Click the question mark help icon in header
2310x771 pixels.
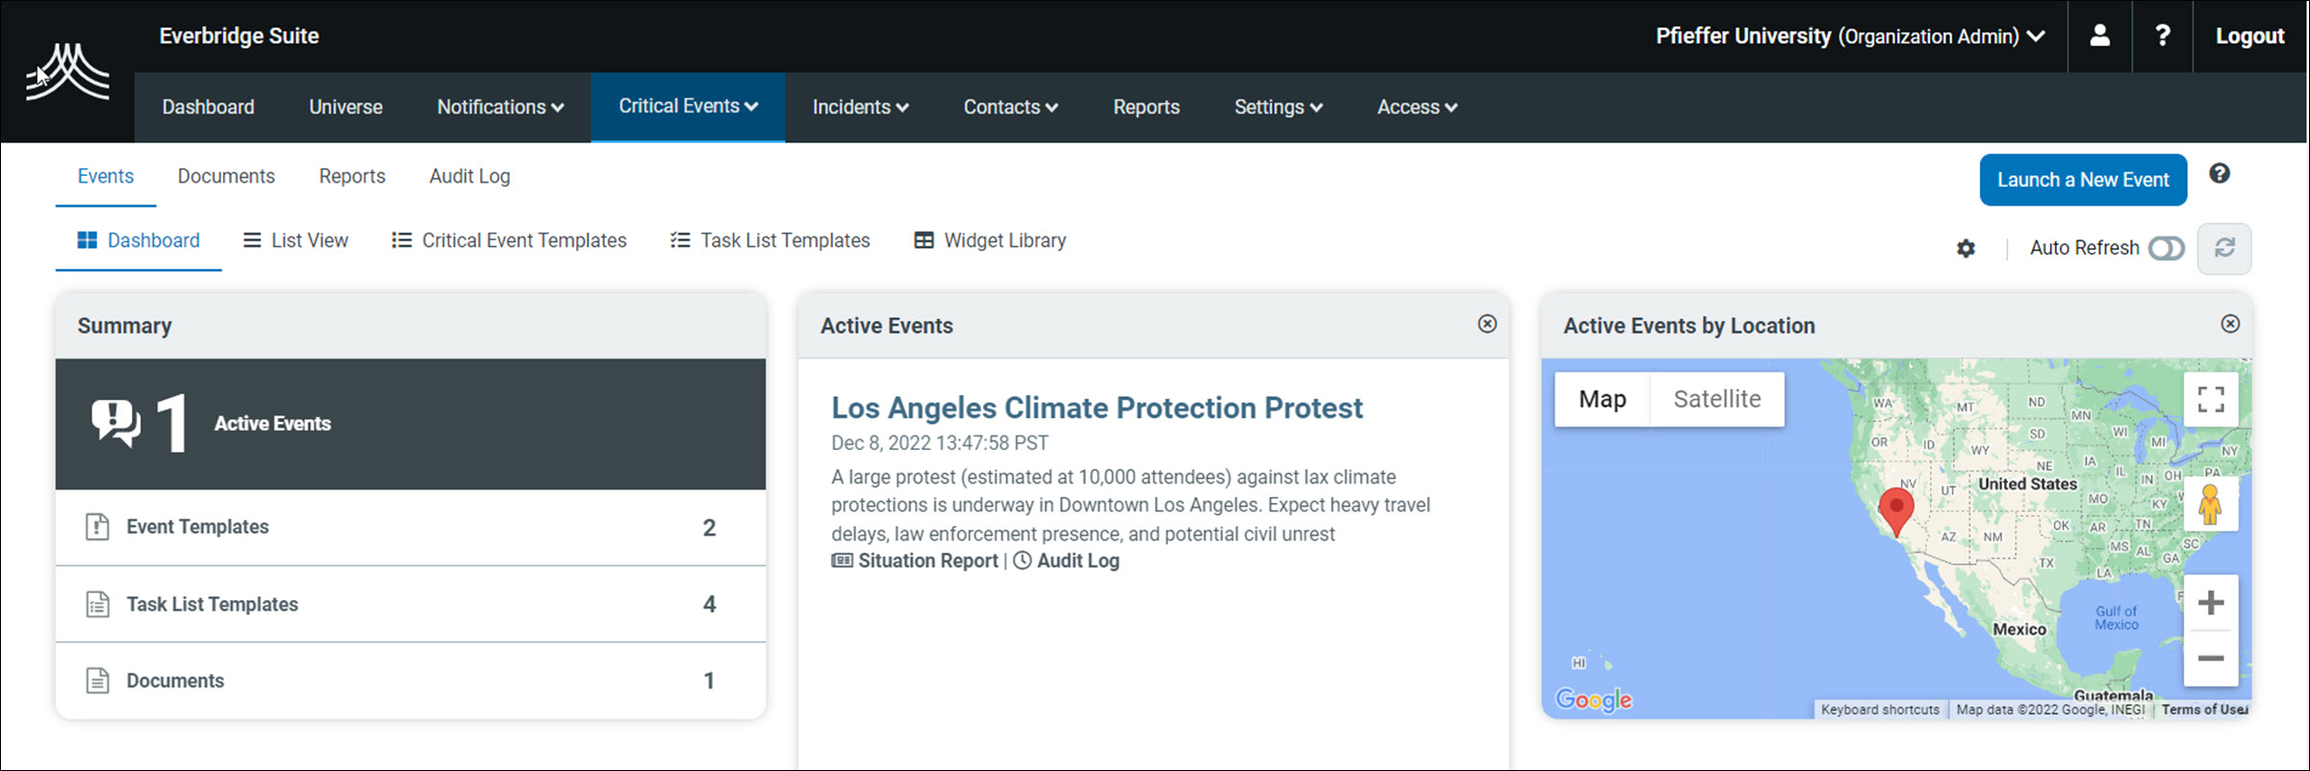2162,36
